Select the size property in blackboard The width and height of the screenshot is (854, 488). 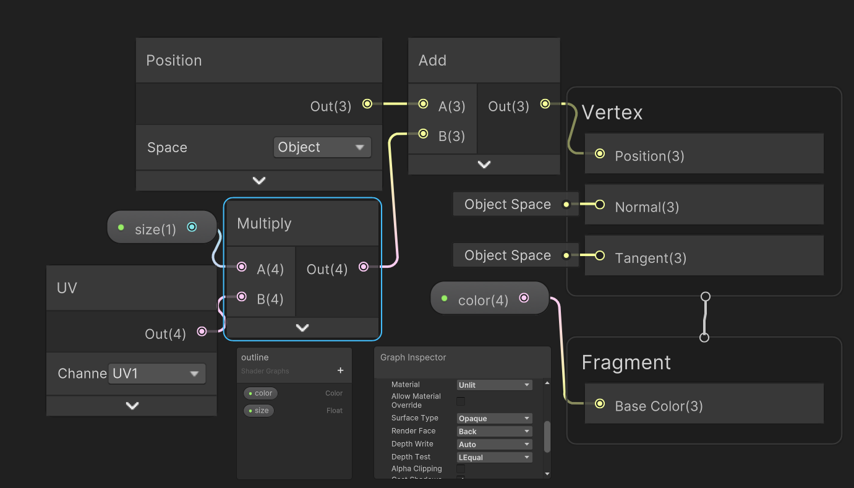258,411
